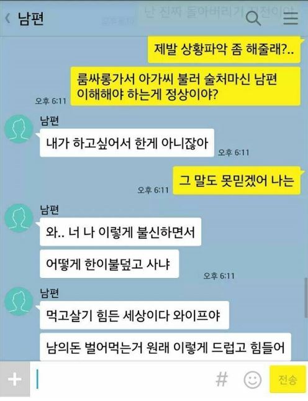Image resolution: width=308 pixels, height=401 pixels.
Task: Select message '그 말도 못믿겠어 나는'
Action: (237, 180)
